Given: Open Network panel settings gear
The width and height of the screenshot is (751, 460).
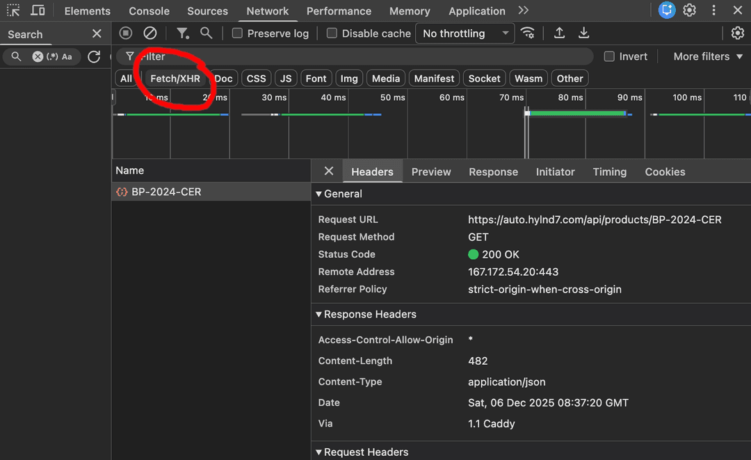Looking at the screenshot, I should click(738, 33).
